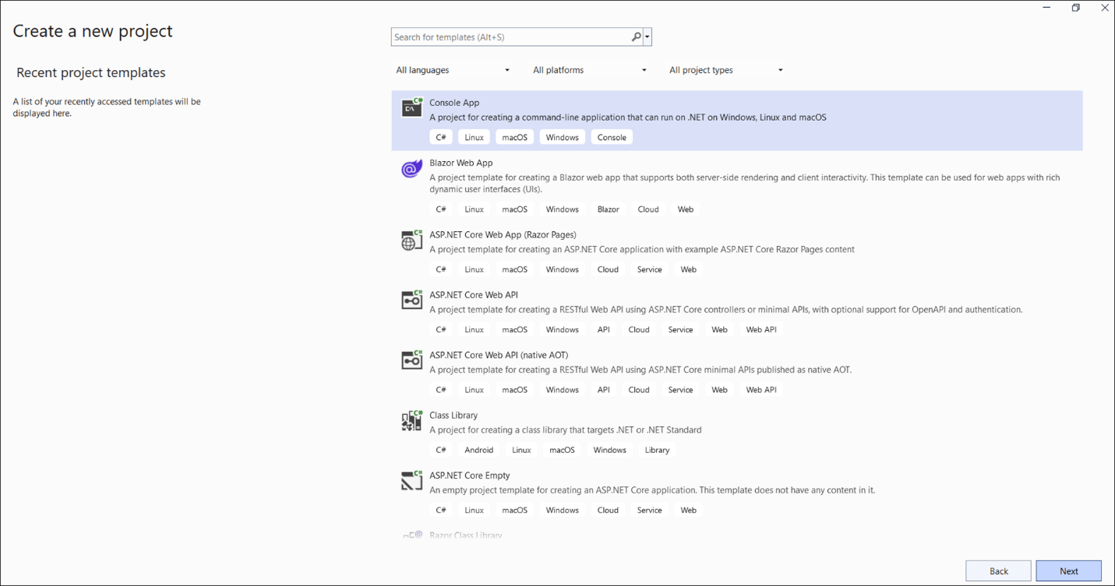Viewport: 1115px width, 586px height.
Task: Click the Console tag under Console App
Action: click(x=612, y=137)
